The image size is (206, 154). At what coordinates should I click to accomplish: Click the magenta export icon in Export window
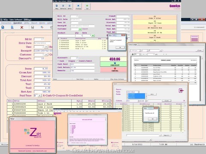point(181,91)
